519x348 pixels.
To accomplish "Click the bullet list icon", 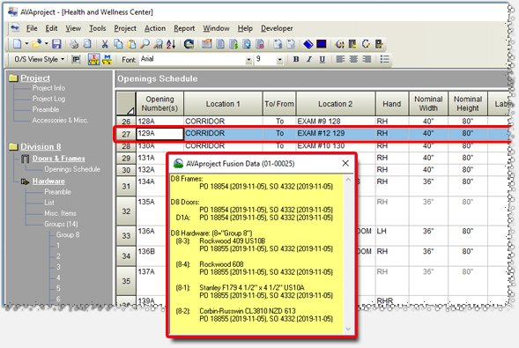I will click(x=384, y=59).
